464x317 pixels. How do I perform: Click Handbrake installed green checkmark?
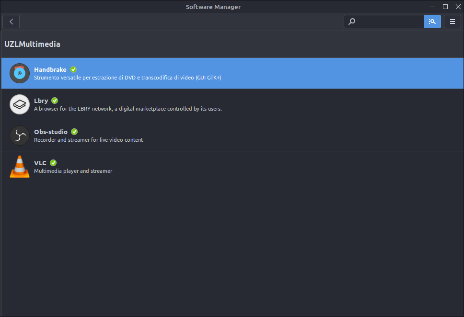coord(73,69)
